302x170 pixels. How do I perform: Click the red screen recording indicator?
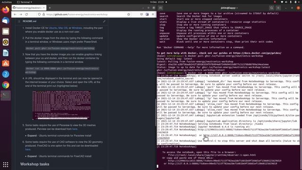click(x=275, y=2)
